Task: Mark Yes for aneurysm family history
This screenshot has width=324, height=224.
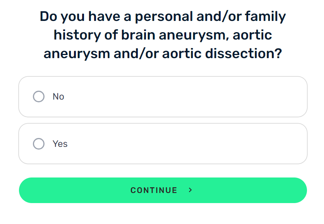Action: pyautogui.click(x=39, y=143)
